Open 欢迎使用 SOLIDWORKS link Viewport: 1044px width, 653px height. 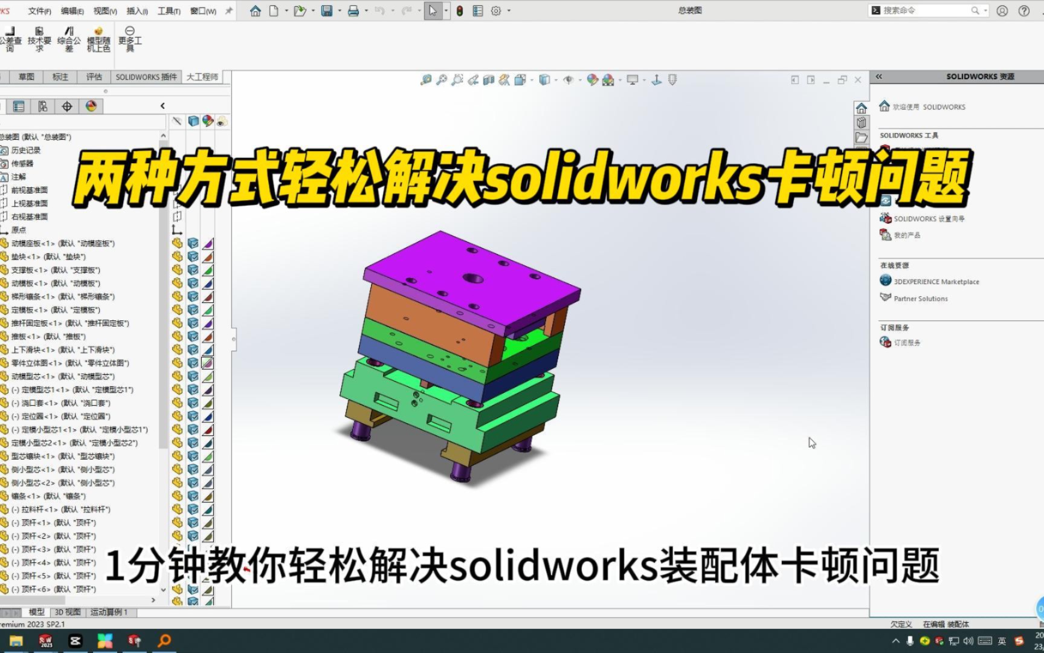click(929, 107)
